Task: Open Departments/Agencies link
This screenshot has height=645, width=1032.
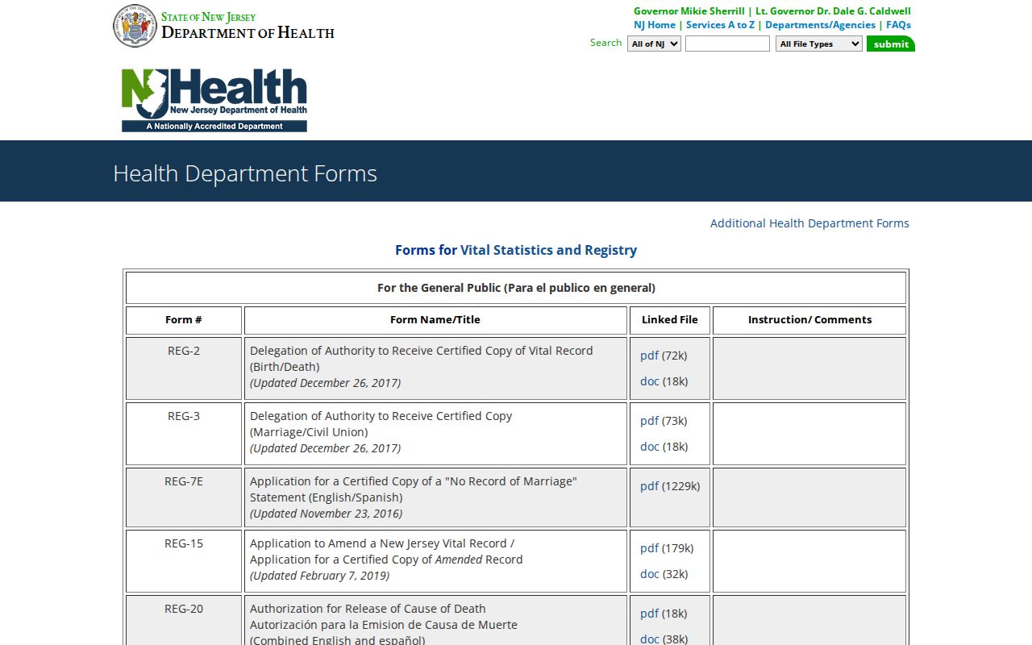Action: 820,25
